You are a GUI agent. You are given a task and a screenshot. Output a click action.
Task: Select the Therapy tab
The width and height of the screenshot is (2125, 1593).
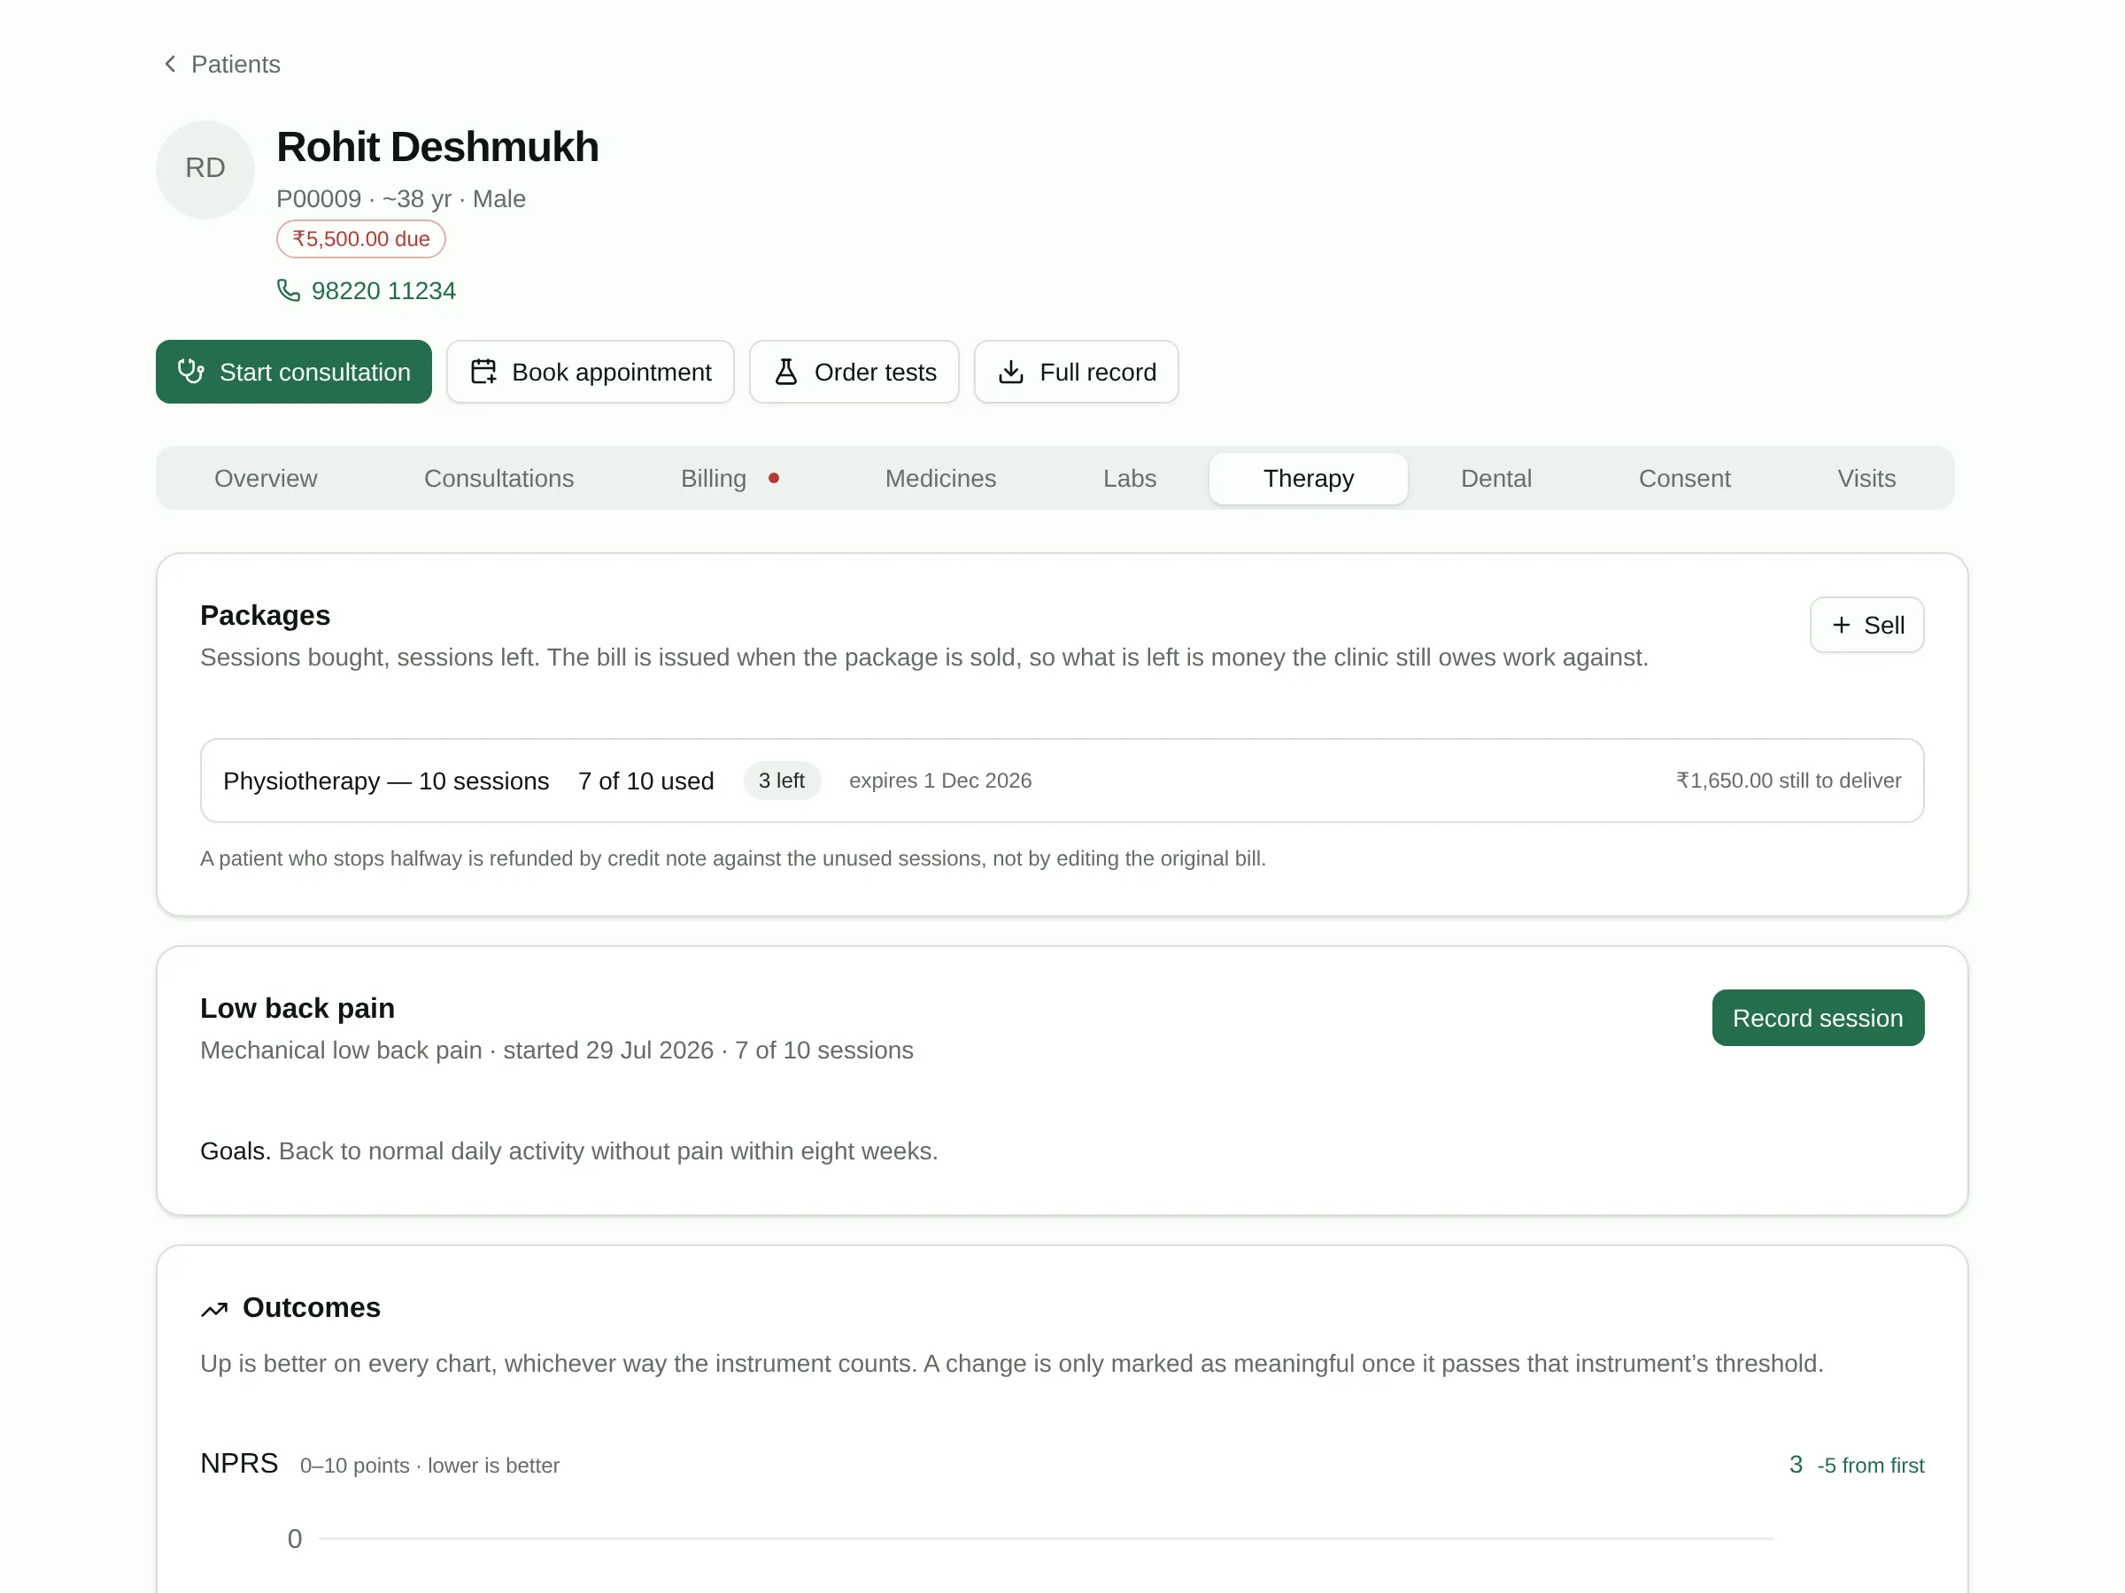[1308, 478]
